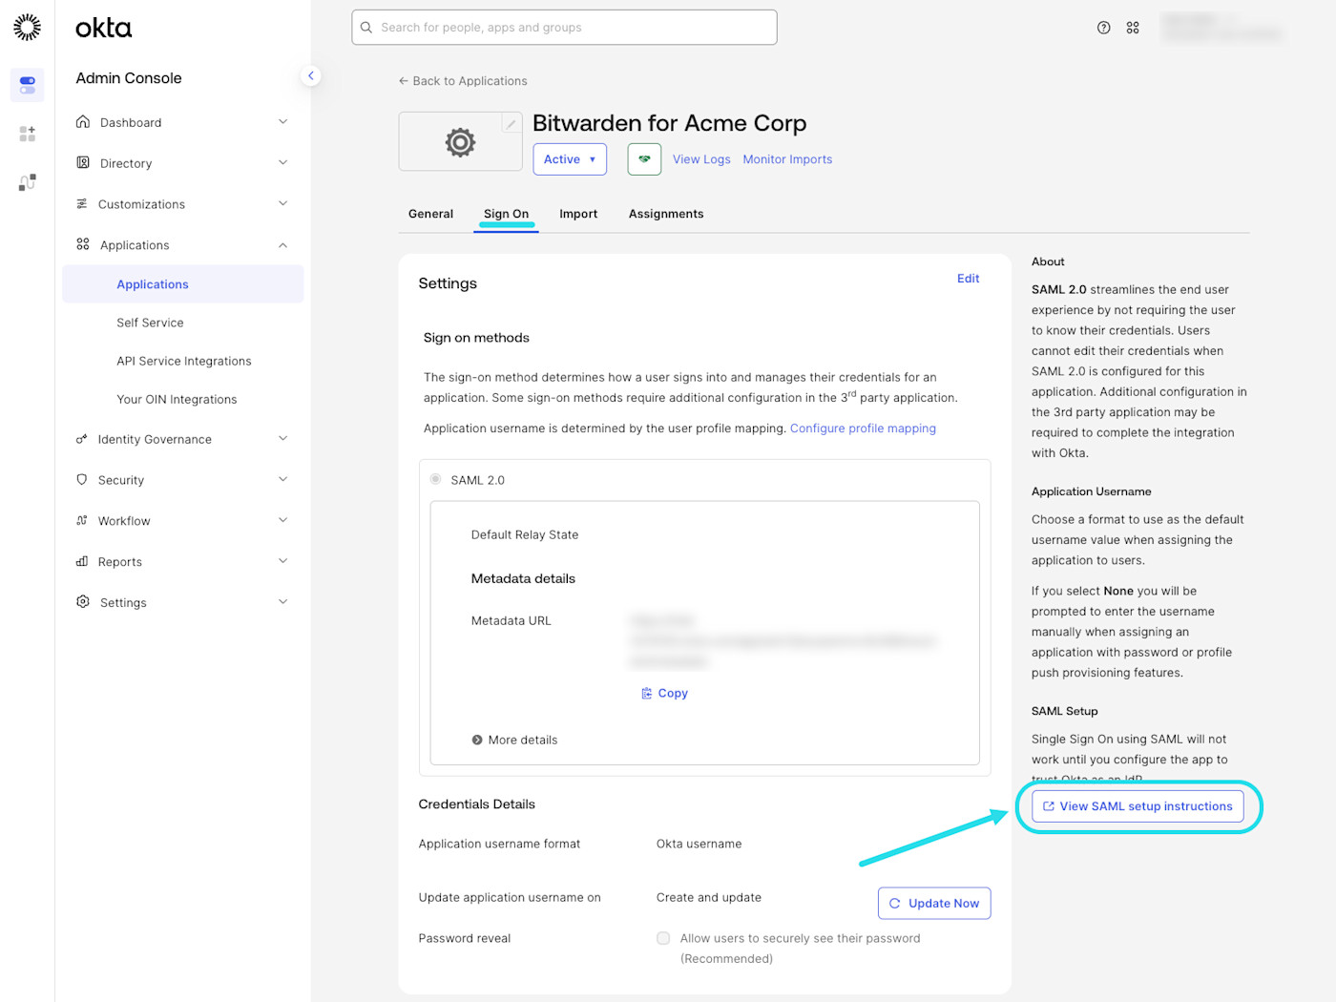
Task: Click the Okta sunburst logo icon
Action: [28, 27]
